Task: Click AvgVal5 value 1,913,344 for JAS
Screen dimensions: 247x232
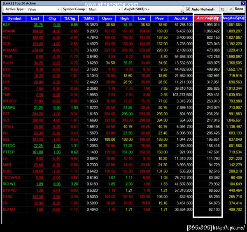Action: click(x=234, y=88)
